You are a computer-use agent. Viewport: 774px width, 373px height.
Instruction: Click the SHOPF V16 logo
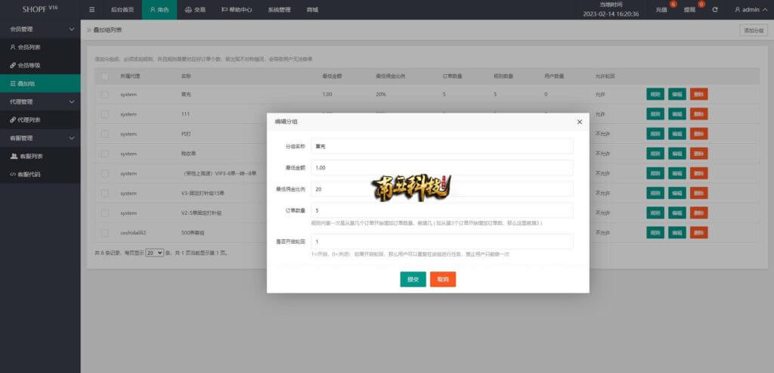pyautogui.click(x=40, y=9)
